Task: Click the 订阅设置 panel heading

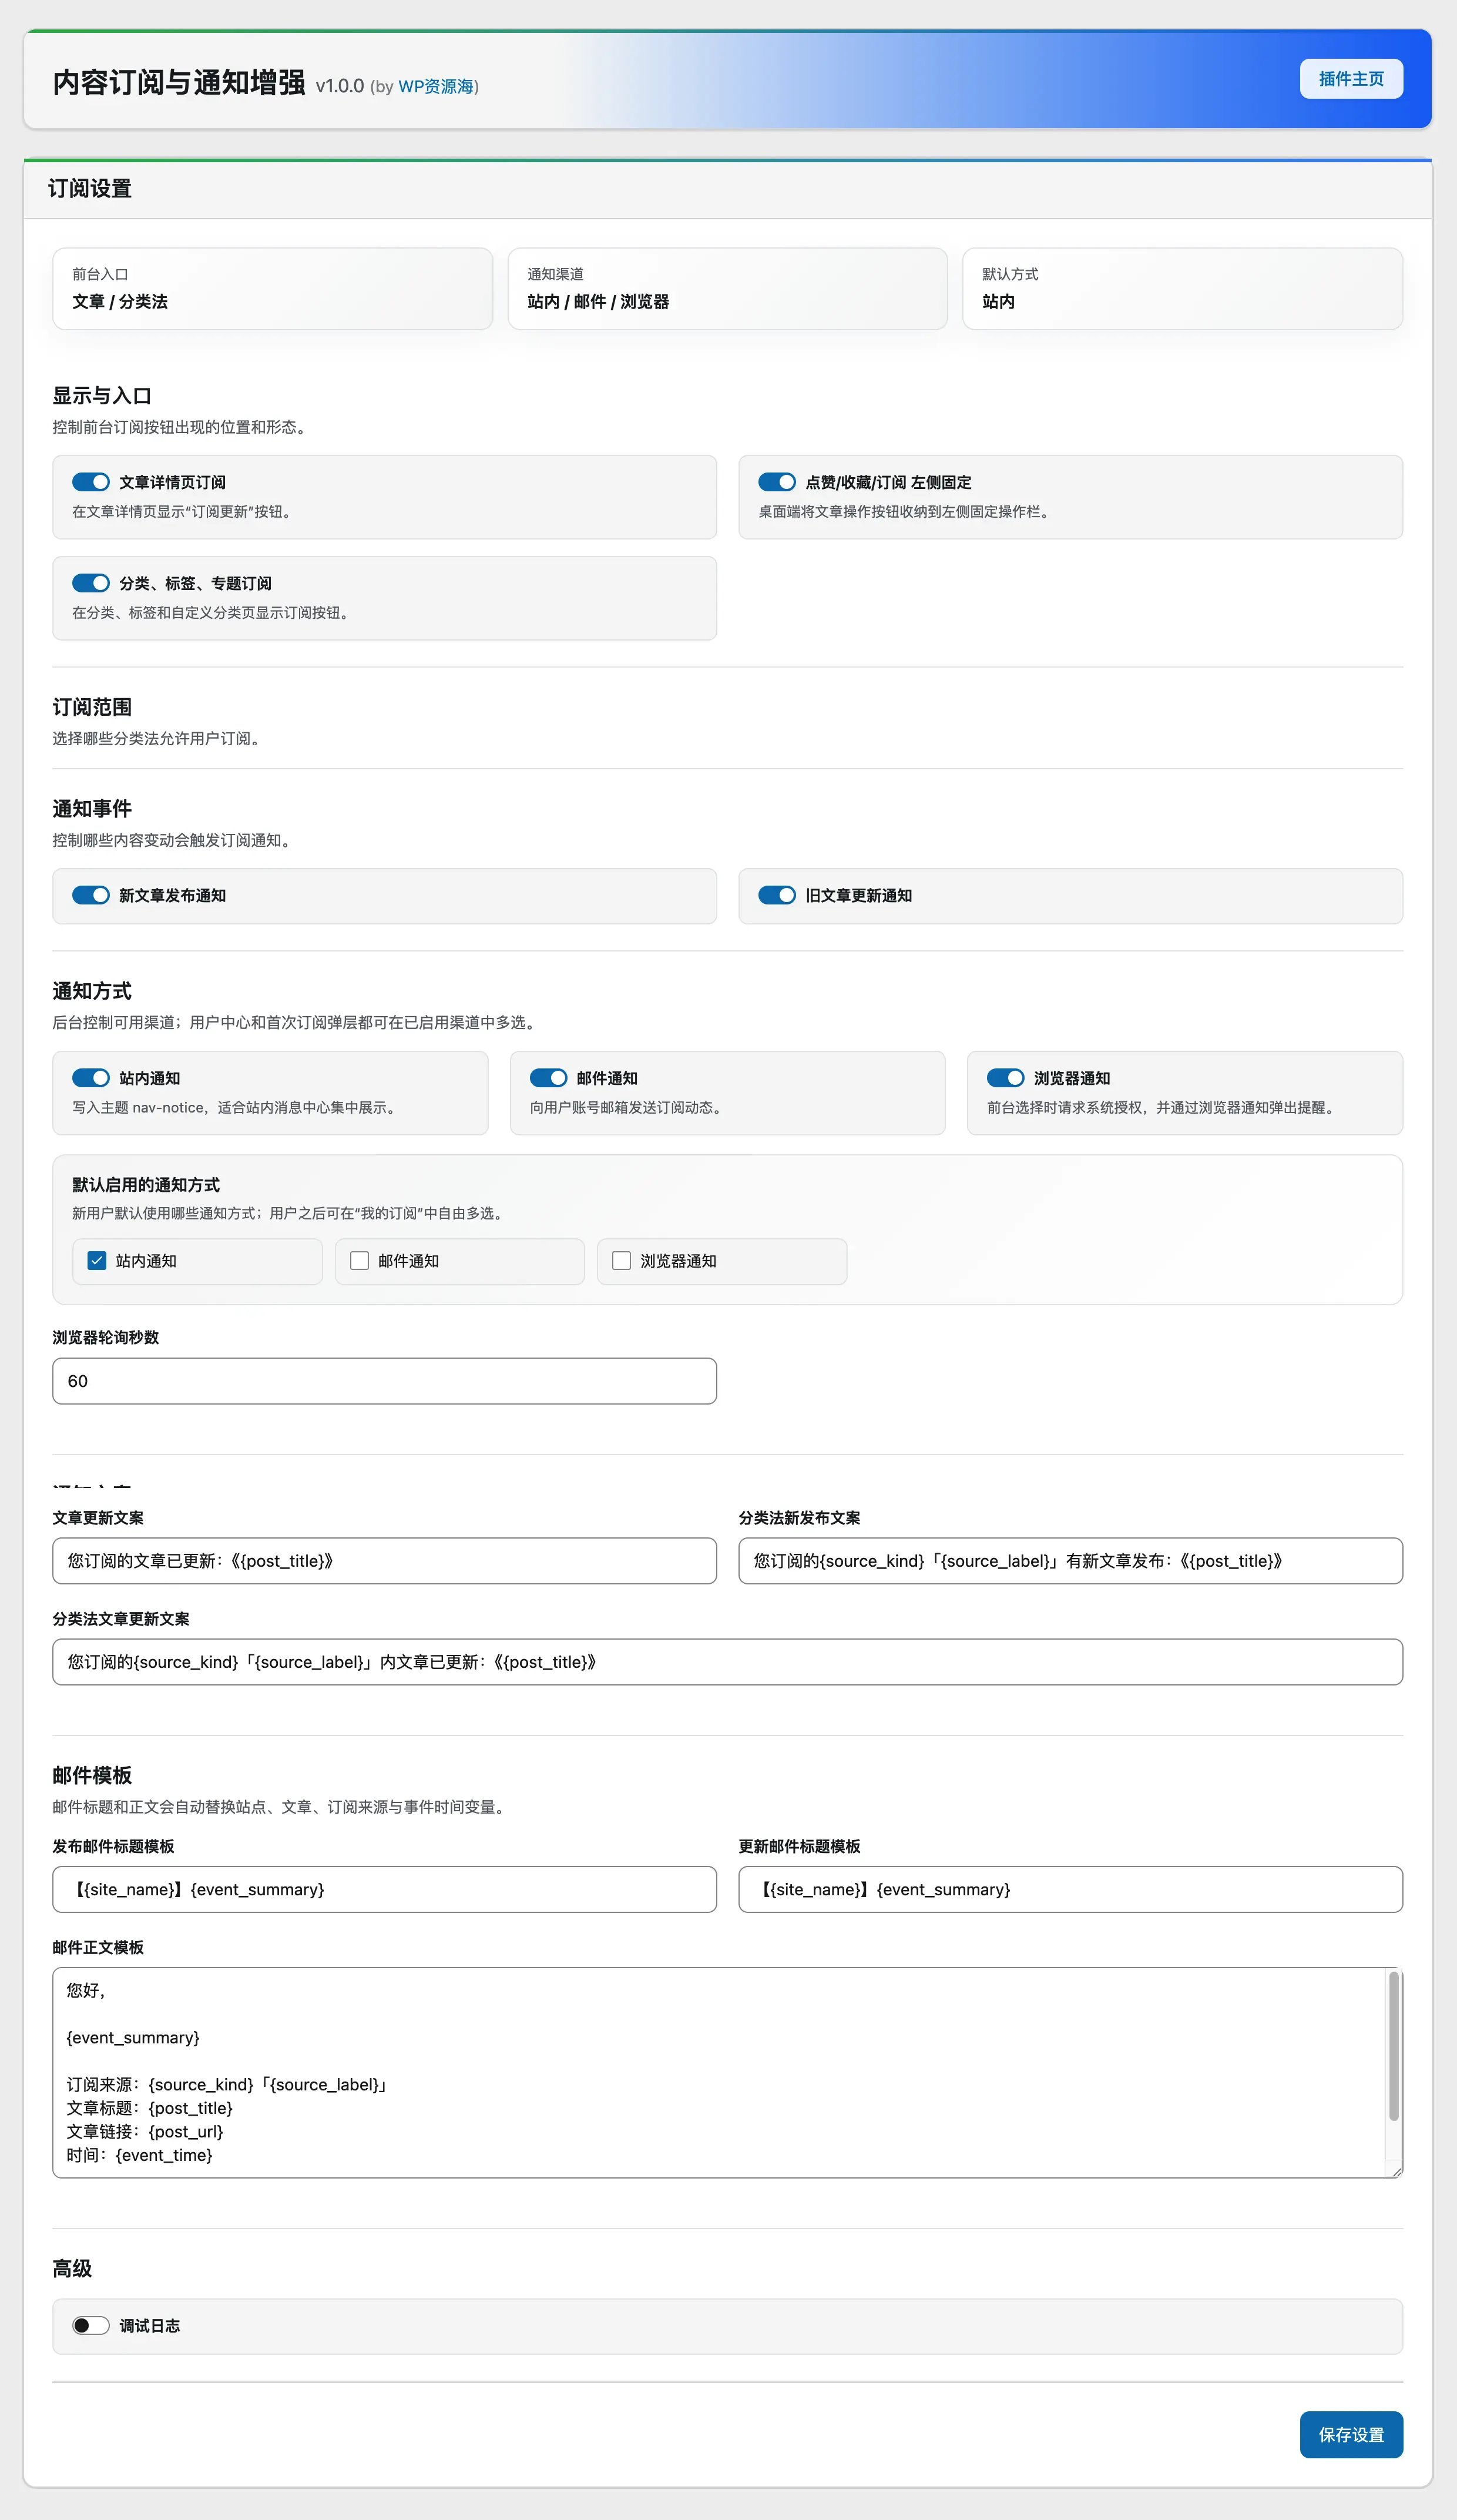Action: tap(90, 189)
